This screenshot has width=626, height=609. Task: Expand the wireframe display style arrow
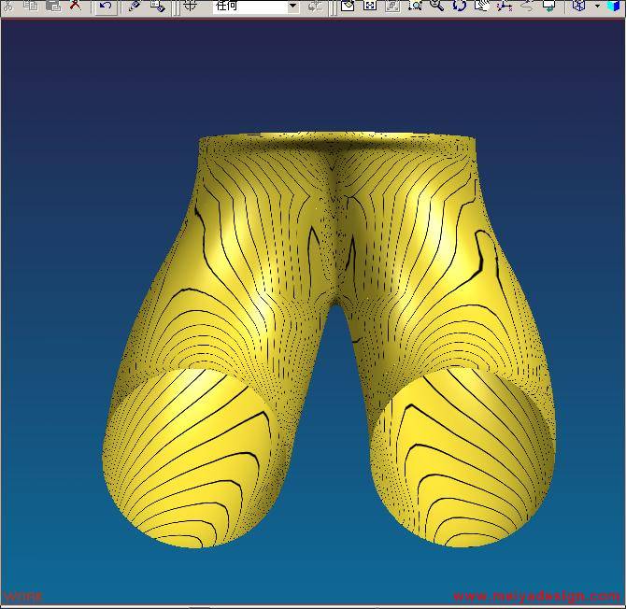coord(596,6)
